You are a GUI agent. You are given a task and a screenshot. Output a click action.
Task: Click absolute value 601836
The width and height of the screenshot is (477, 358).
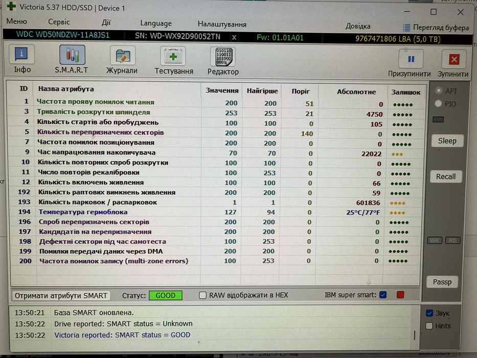pos(368,203)
